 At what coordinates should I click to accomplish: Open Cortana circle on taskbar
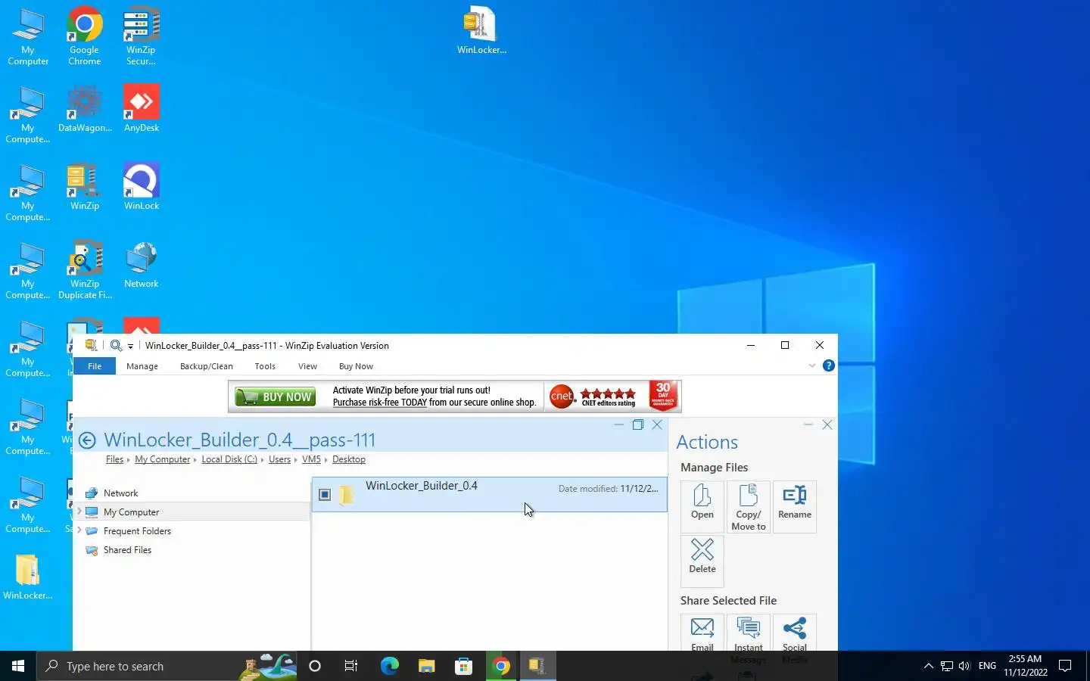click(x=315, y=666)
